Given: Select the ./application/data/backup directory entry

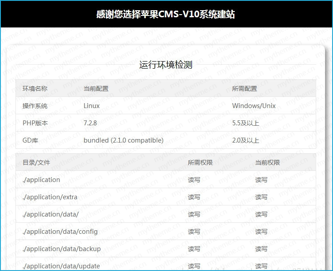Looking at the screenshot, I should [x=61, y=249].
